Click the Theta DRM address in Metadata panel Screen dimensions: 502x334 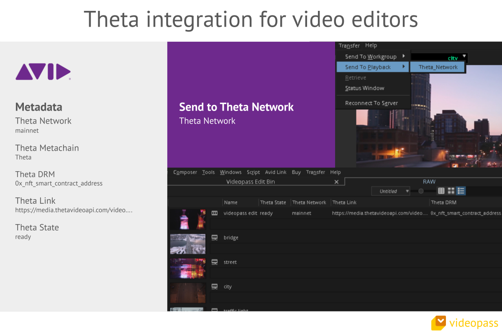click(x=59, y=183)
